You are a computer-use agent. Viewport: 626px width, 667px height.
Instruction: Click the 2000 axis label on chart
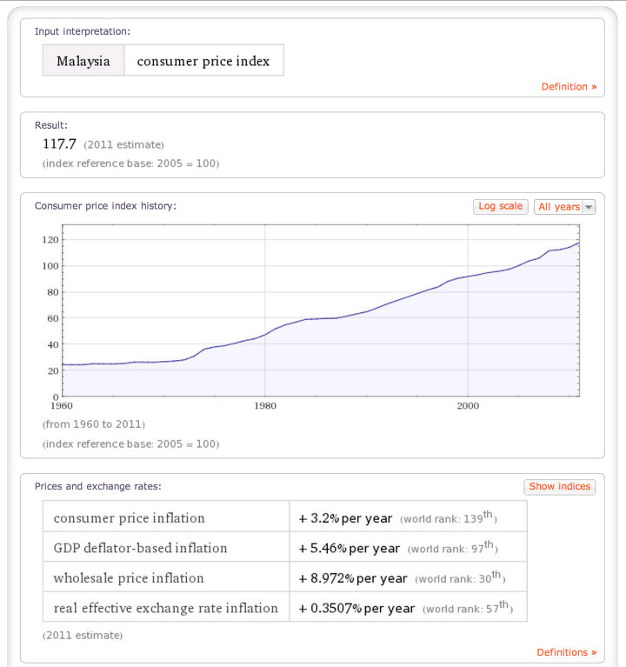468,406
